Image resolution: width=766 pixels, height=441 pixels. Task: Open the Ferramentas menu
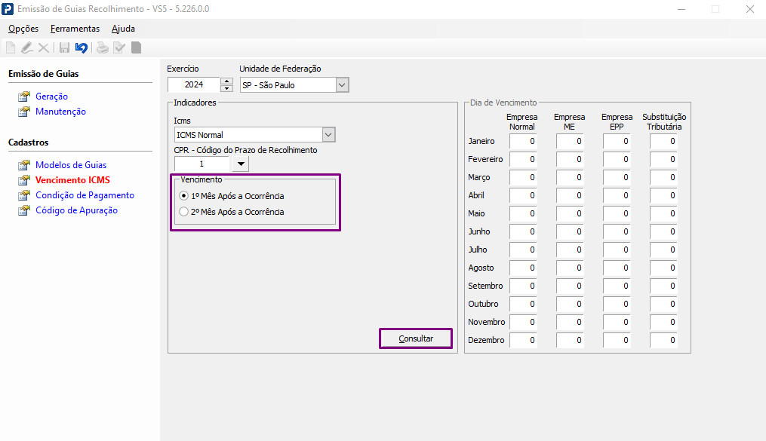point(75,29)
